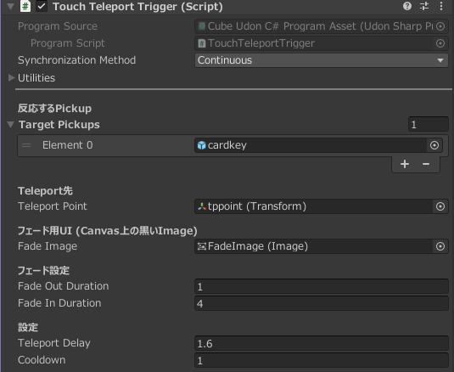454x372 pixels.
Task: Open object picker for Fade Image
Action: coord(440,246)
